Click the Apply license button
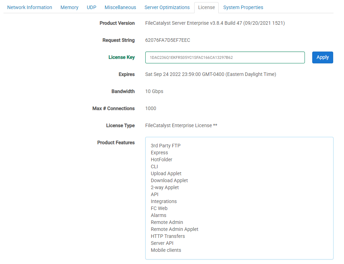The width and height of the screenshot is (344, 264). (x=322, y=57)
